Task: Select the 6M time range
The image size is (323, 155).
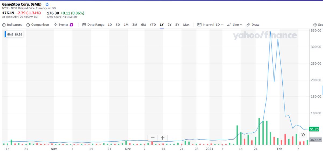Action: click(x=143, y=24)
